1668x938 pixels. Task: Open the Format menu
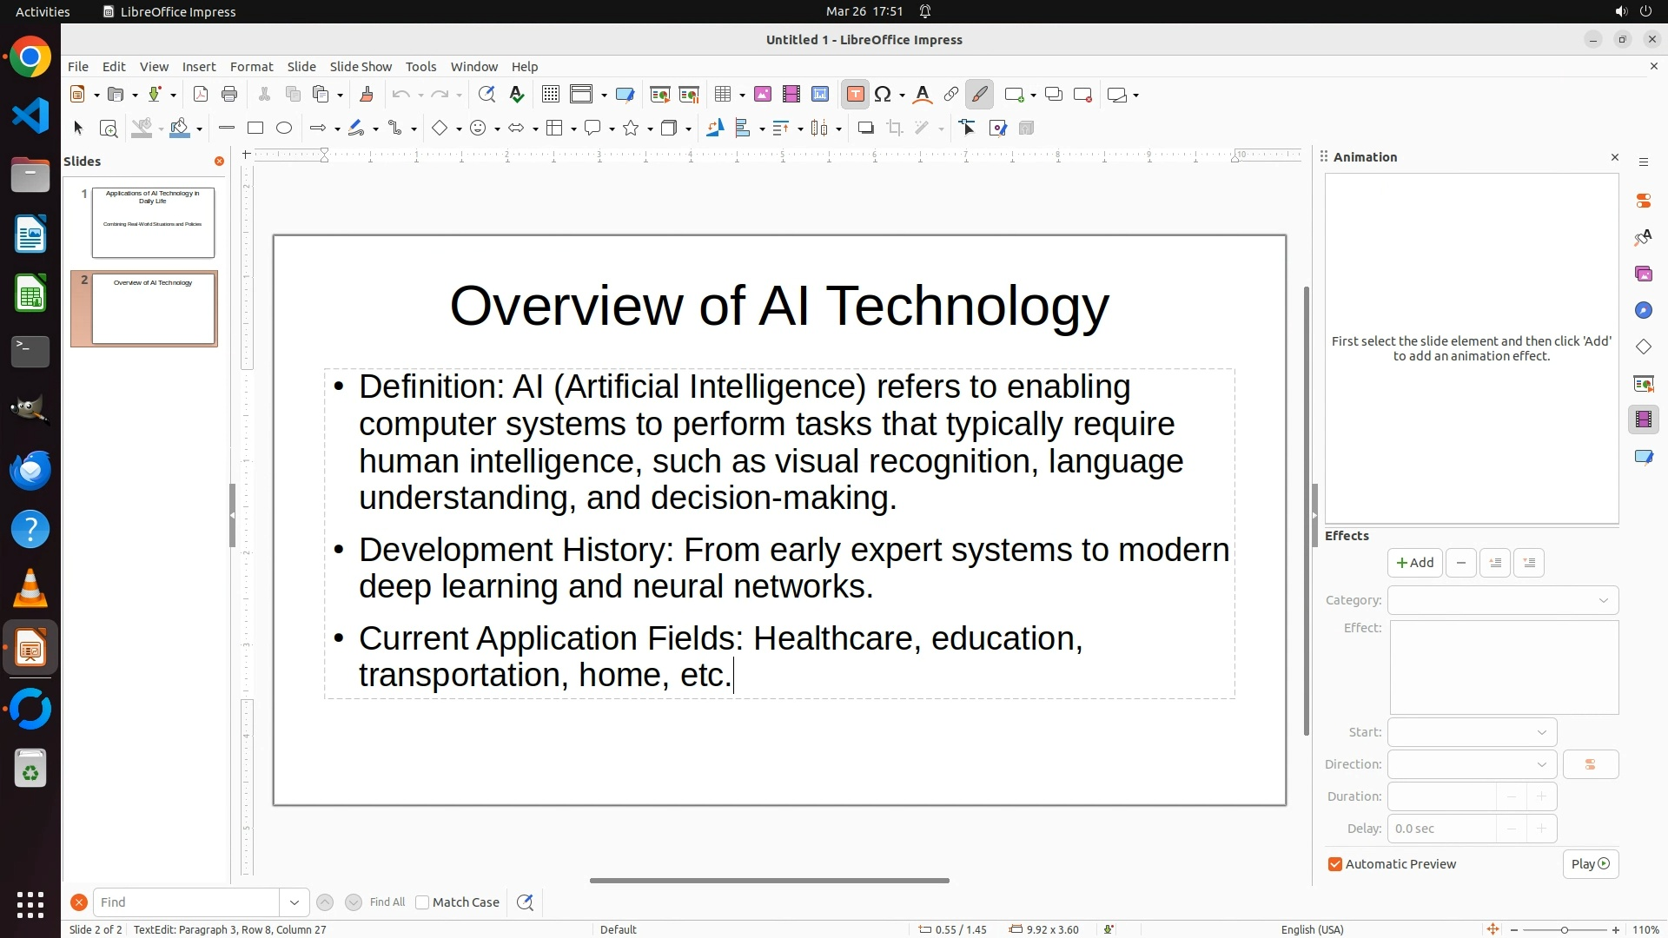(x=251, y=67)
